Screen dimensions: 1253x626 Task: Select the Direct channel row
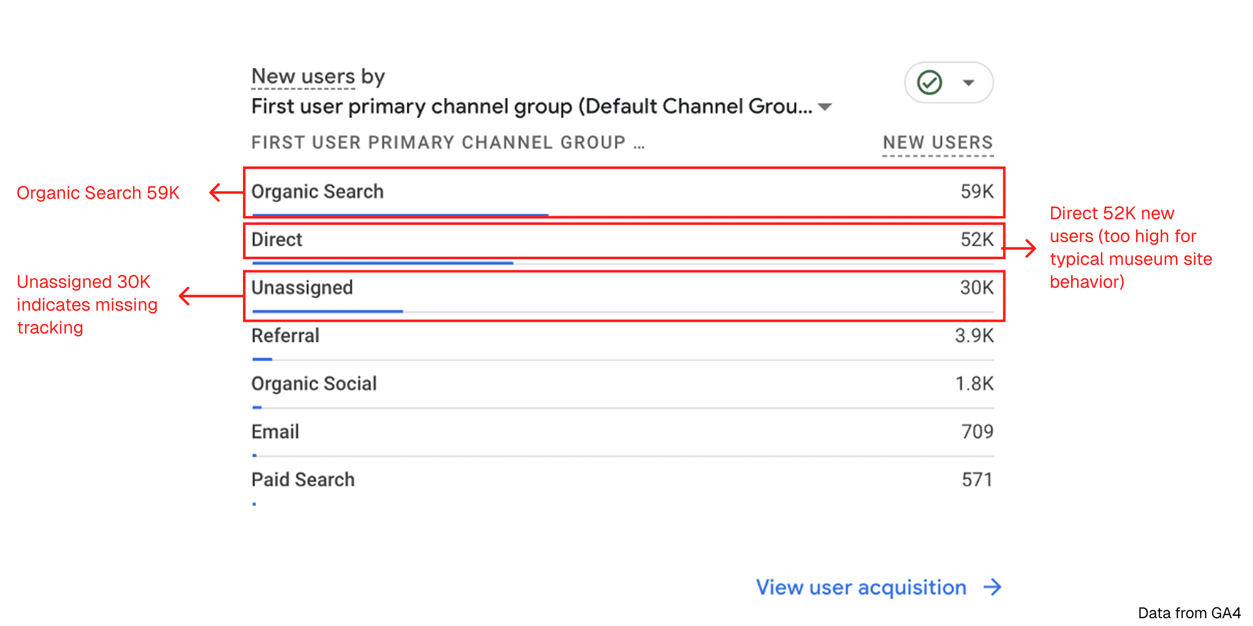click(277, 240)
